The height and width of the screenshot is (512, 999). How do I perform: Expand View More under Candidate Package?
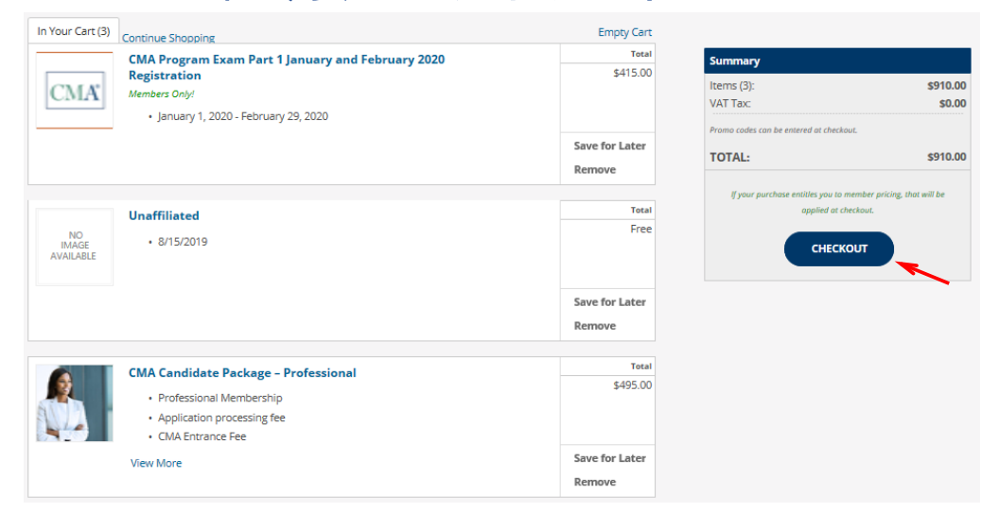pyautogui.click(x=156, y=463)
